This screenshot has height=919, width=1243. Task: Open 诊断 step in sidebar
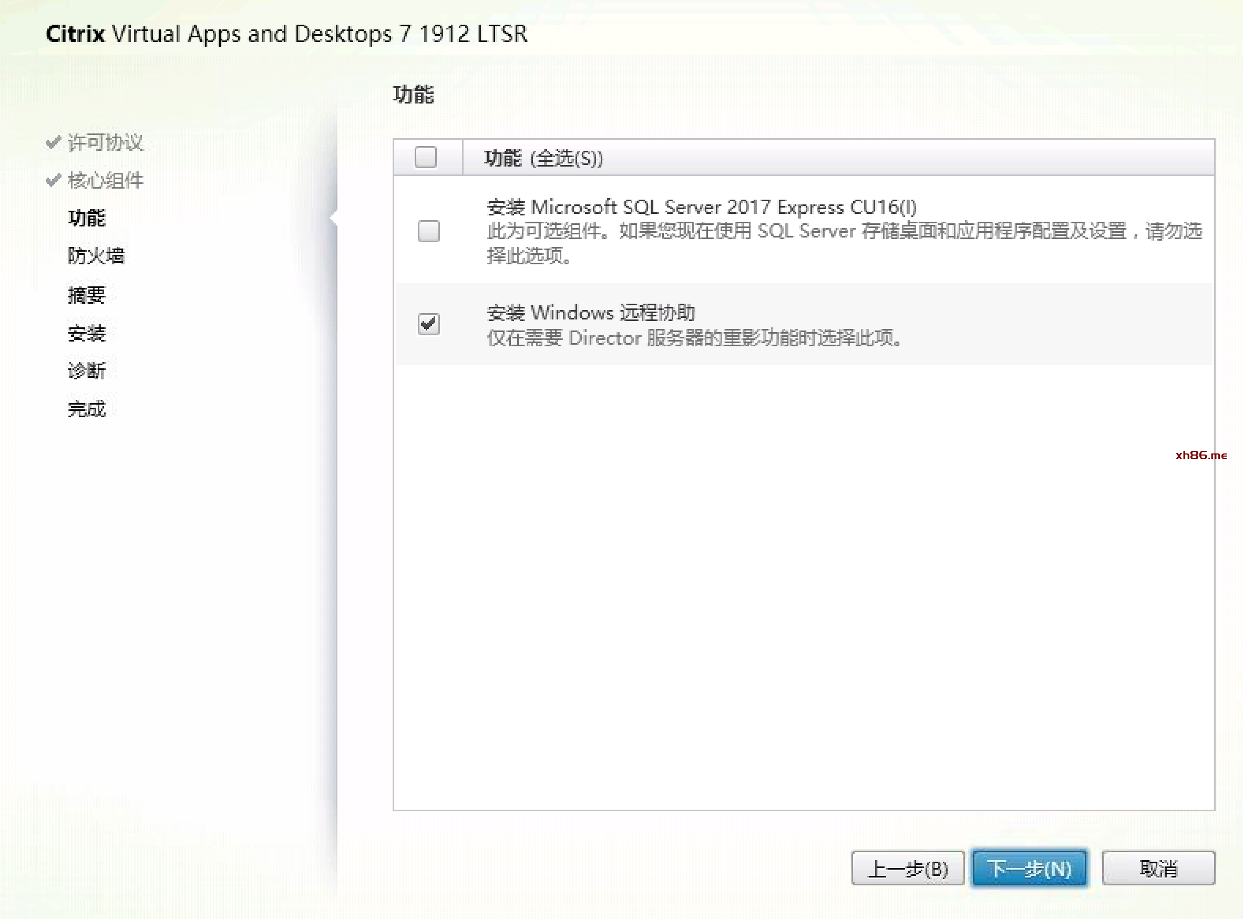(x=86, y=371)
